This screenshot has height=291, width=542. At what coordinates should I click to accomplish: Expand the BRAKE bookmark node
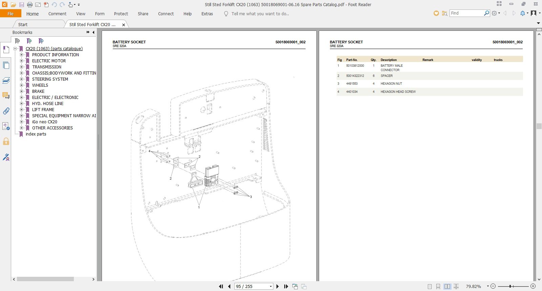(x=21, y=91)
